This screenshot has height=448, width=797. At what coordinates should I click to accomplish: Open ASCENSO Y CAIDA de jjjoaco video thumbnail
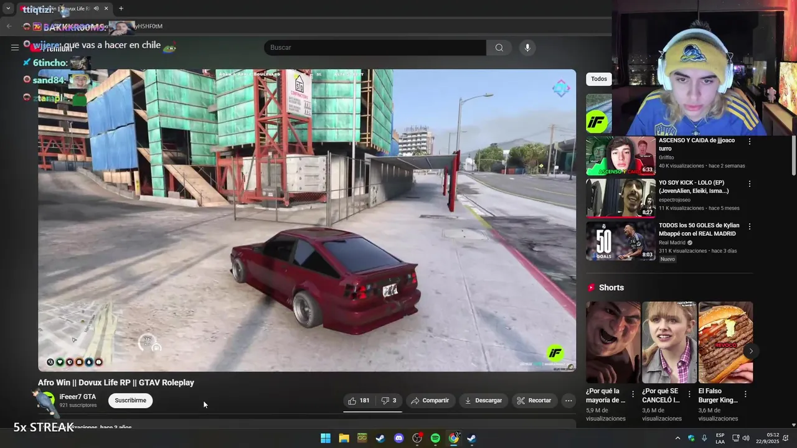pyautogui.click(x=620, y=156)
